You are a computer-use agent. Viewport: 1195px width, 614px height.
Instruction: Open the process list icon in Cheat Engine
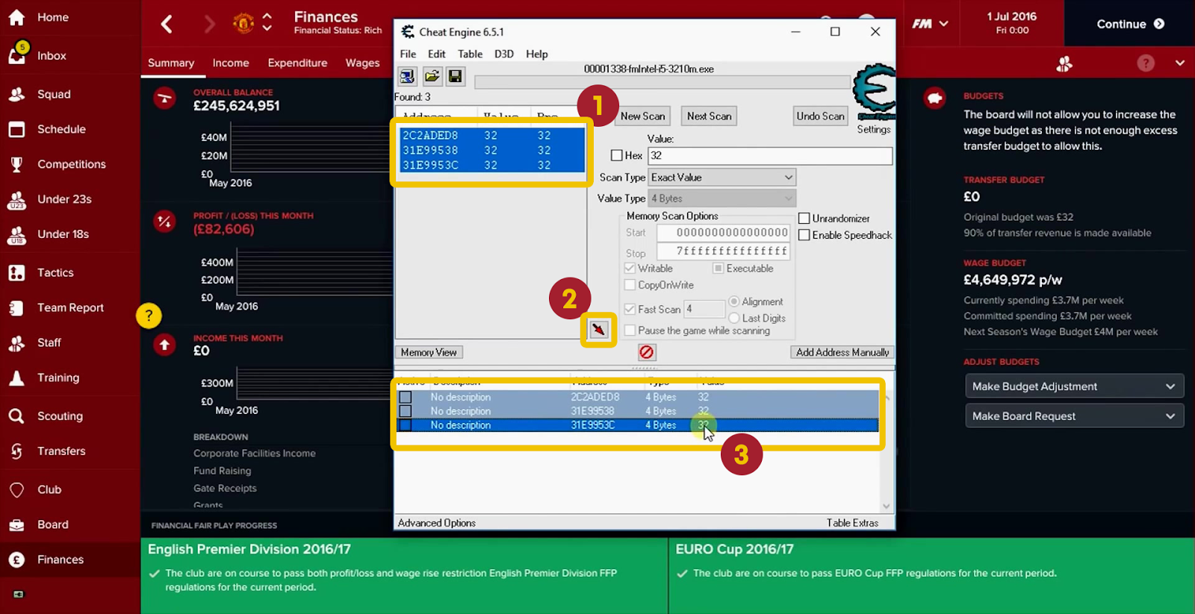click(x=407, y=76)
